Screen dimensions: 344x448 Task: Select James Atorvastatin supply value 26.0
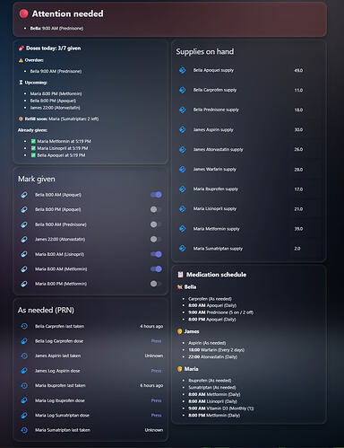pos(298,149)
